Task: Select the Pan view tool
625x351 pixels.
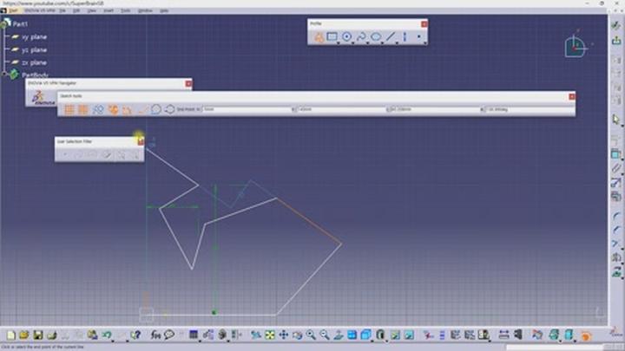Action: click(x=283, y=335)
